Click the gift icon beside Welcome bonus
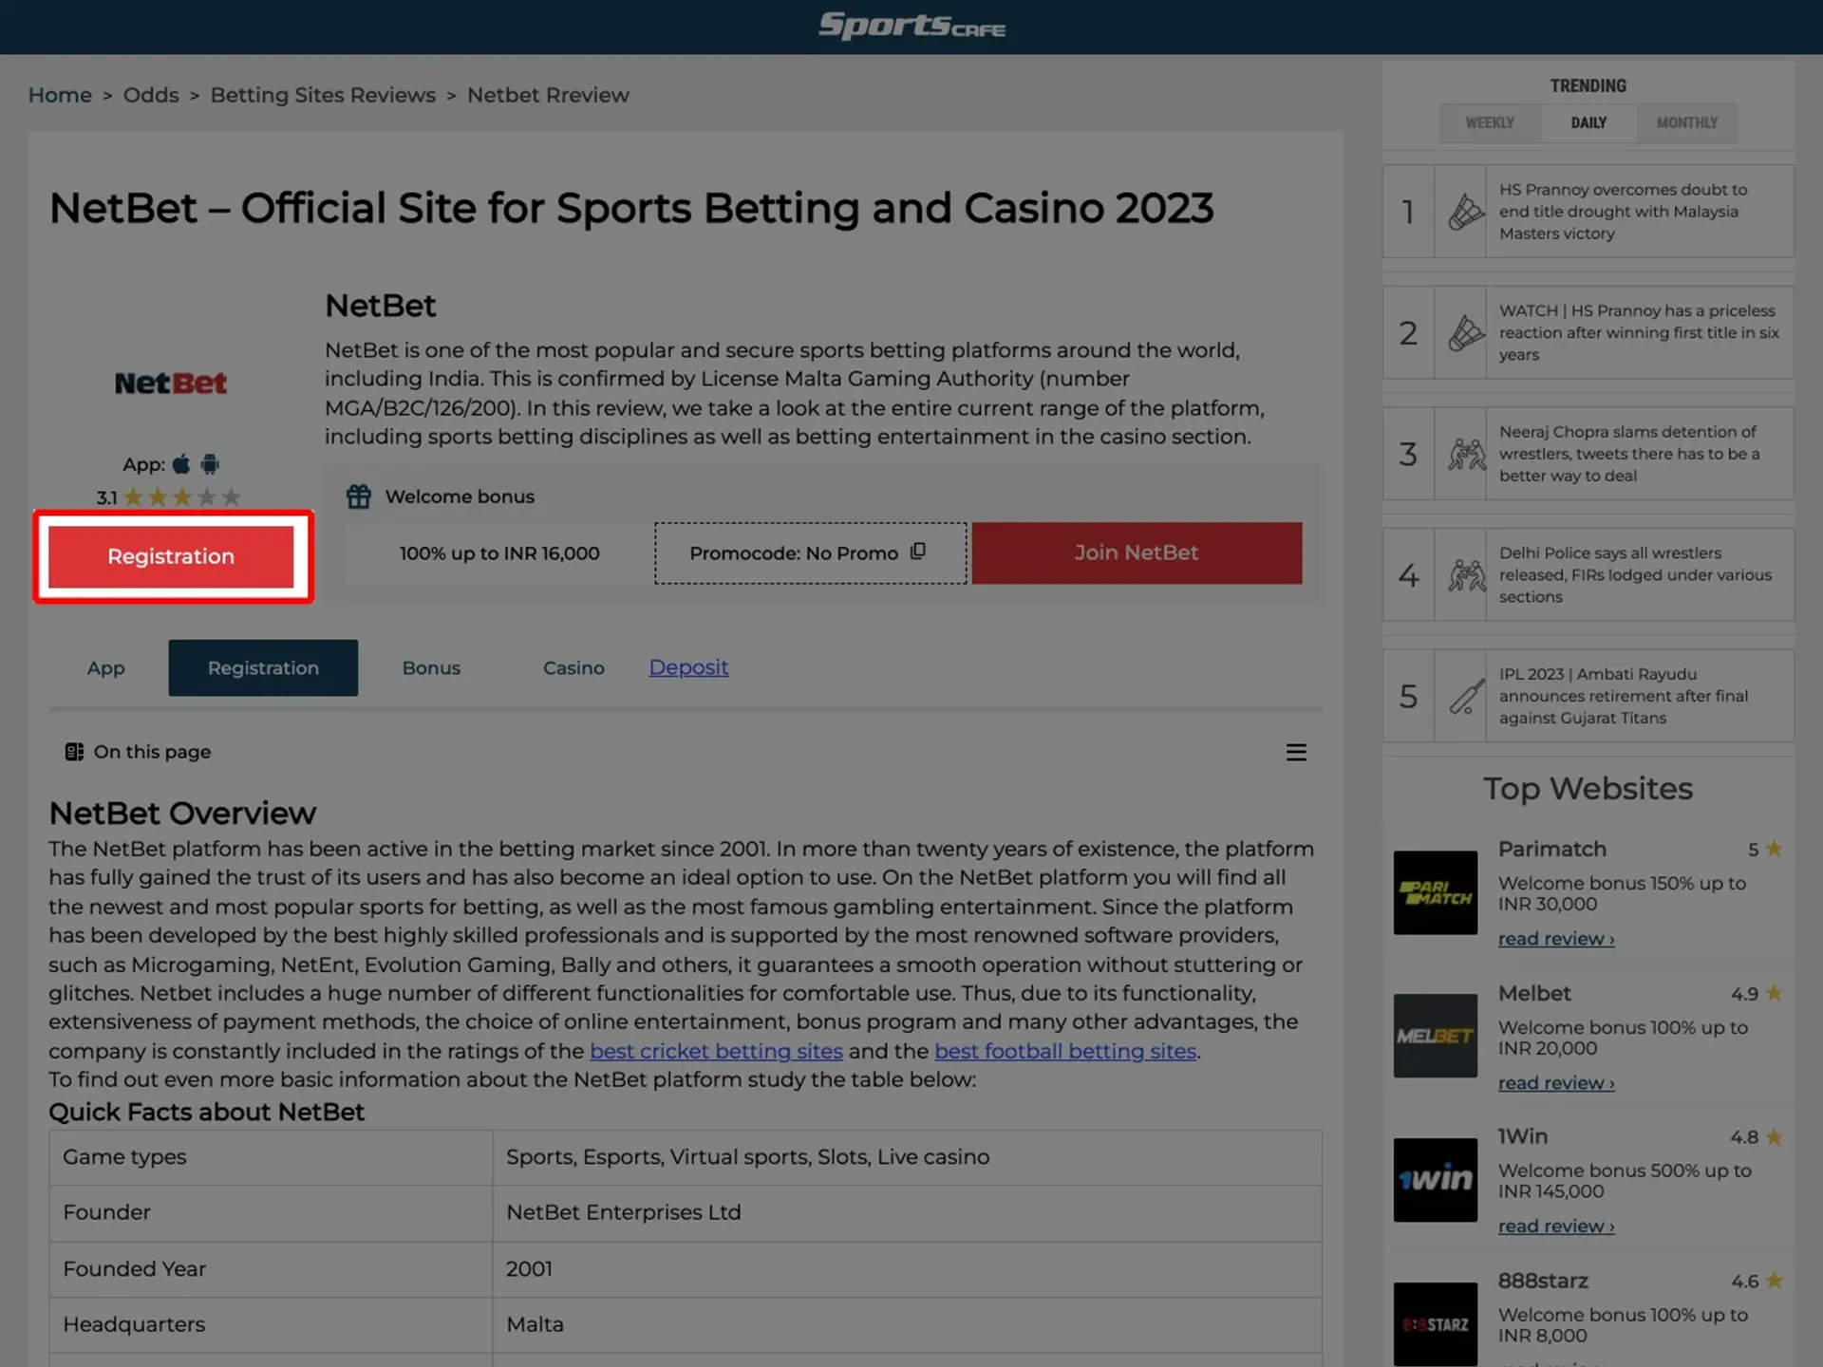1823x1367 pixels. pos(359,496)
